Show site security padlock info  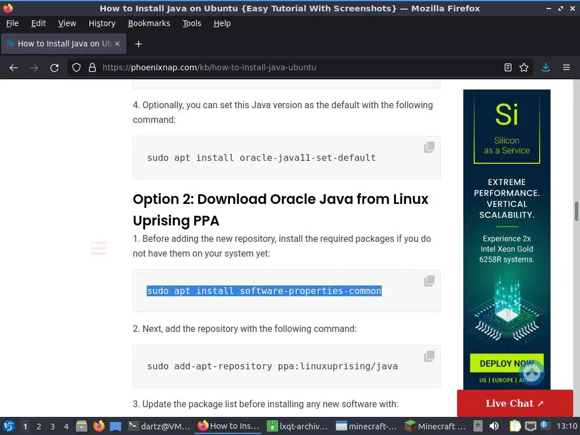pos(92,68)
